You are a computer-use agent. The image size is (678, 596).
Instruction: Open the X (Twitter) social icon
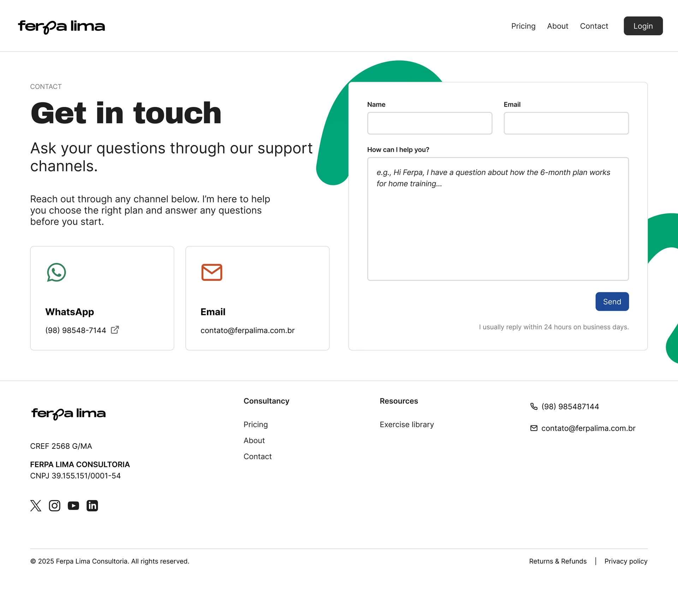pos(36,506)
